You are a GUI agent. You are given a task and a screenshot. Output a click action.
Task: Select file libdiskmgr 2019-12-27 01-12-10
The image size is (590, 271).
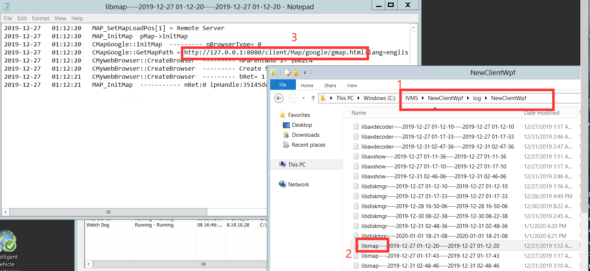[434, 186]
